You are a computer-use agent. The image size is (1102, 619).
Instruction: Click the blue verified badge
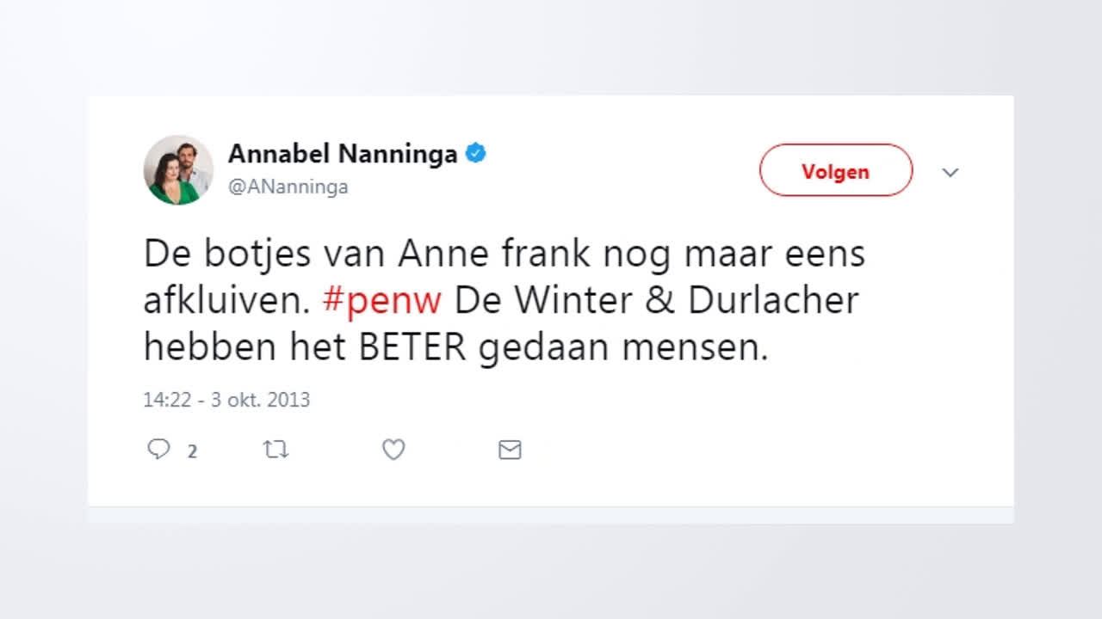(x=476, y=154)
